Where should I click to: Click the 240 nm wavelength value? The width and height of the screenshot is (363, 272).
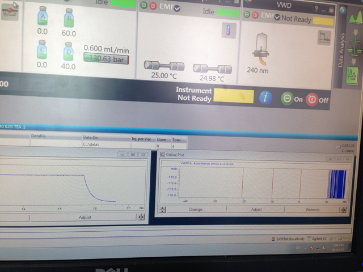258,70
